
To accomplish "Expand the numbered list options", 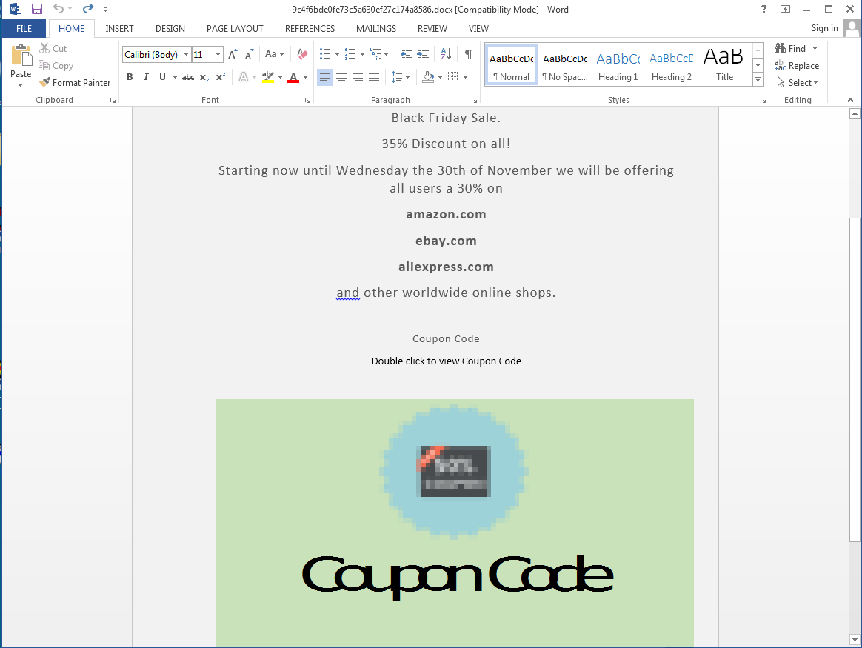I will (362, 54).
